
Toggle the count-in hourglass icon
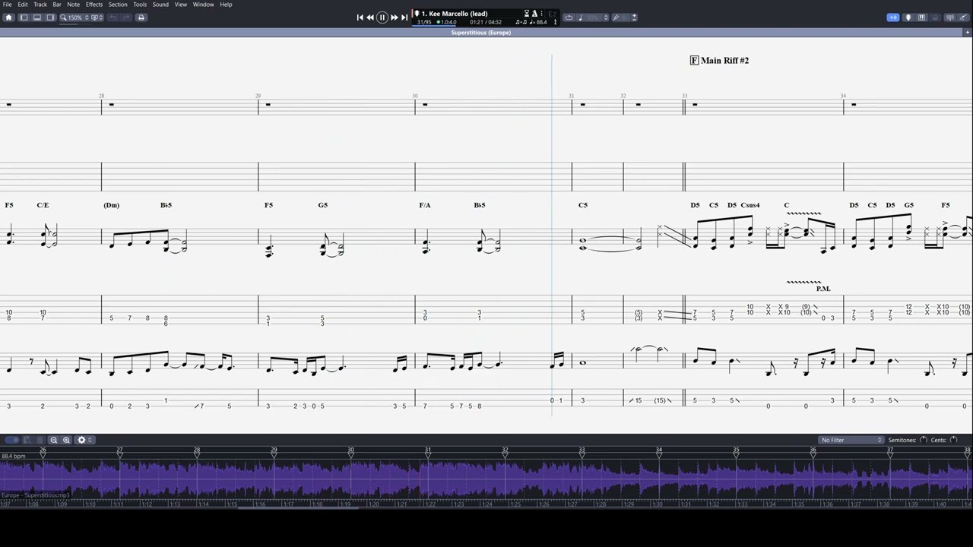pyautogui.click(x=527, y=14)
